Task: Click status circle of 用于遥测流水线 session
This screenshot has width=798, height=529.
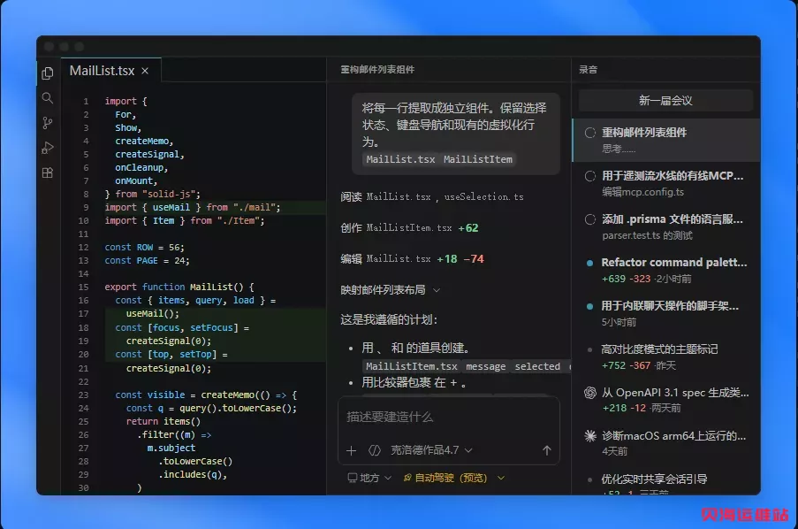Action: click(x=589, y=176)
